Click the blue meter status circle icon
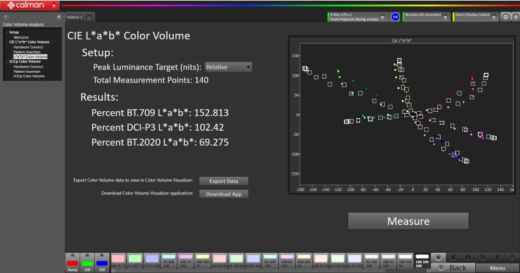 click(x=395, y=17)
